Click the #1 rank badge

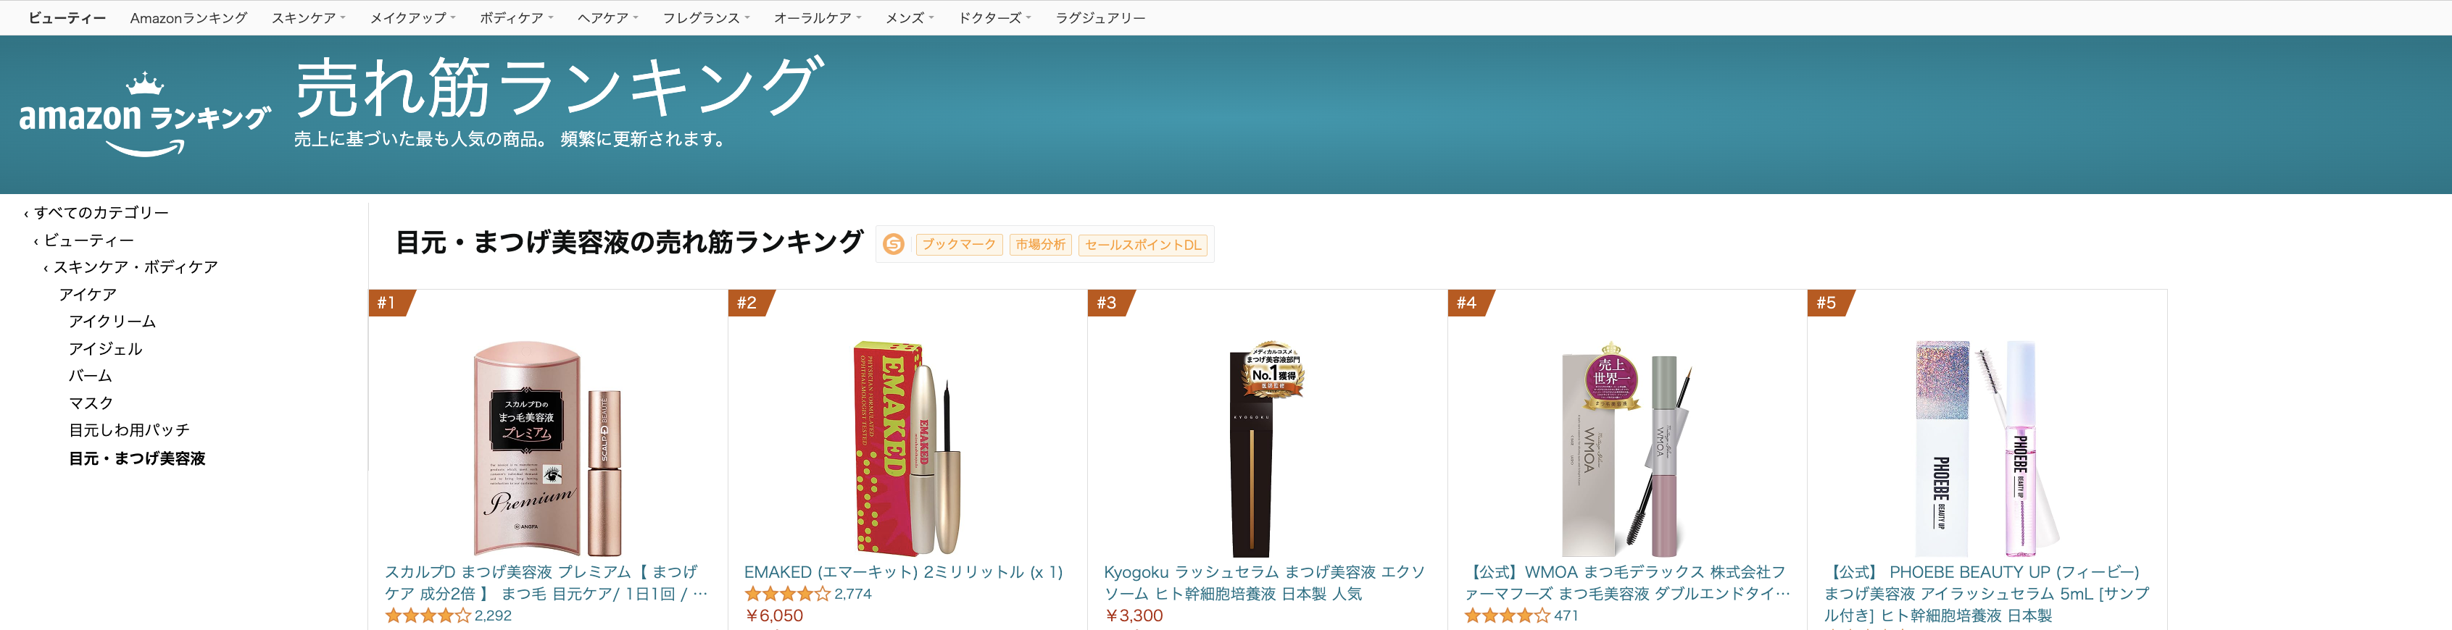click(x=391, y=303)
